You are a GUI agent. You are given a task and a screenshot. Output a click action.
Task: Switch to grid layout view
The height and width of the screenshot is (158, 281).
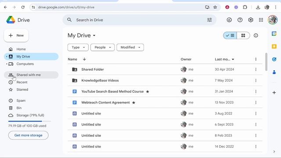tap(243, 36)
